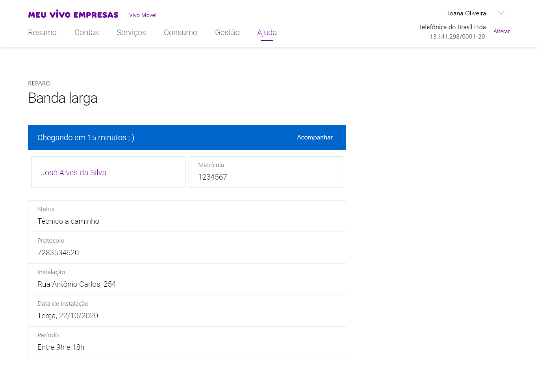The width and height of the screenshot is (538, 386).
Task: Go to the Contas tab
Action: click(x=87, y=32)
